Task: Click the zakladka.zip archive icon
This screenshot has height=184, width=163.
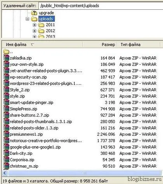Action: tap(6, 58)
